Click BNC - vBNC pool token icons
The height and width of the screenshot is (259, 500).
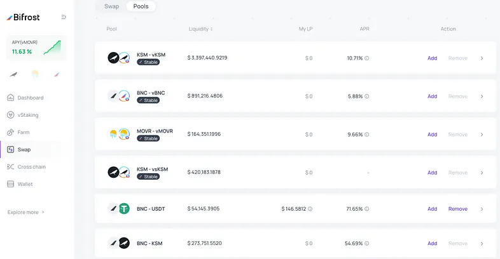[118, 96]
